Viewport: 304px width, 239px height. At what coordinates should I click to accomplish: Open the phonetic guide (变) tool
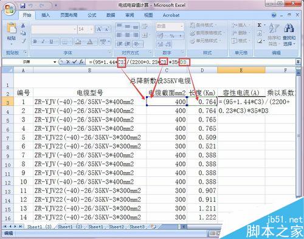pyautogui.click(x=103, y=42)
